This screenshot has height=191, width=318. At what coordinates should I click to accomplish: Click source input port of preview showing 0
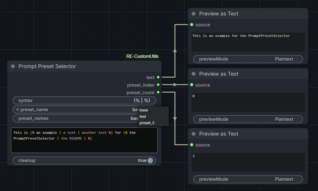(192, 85)
